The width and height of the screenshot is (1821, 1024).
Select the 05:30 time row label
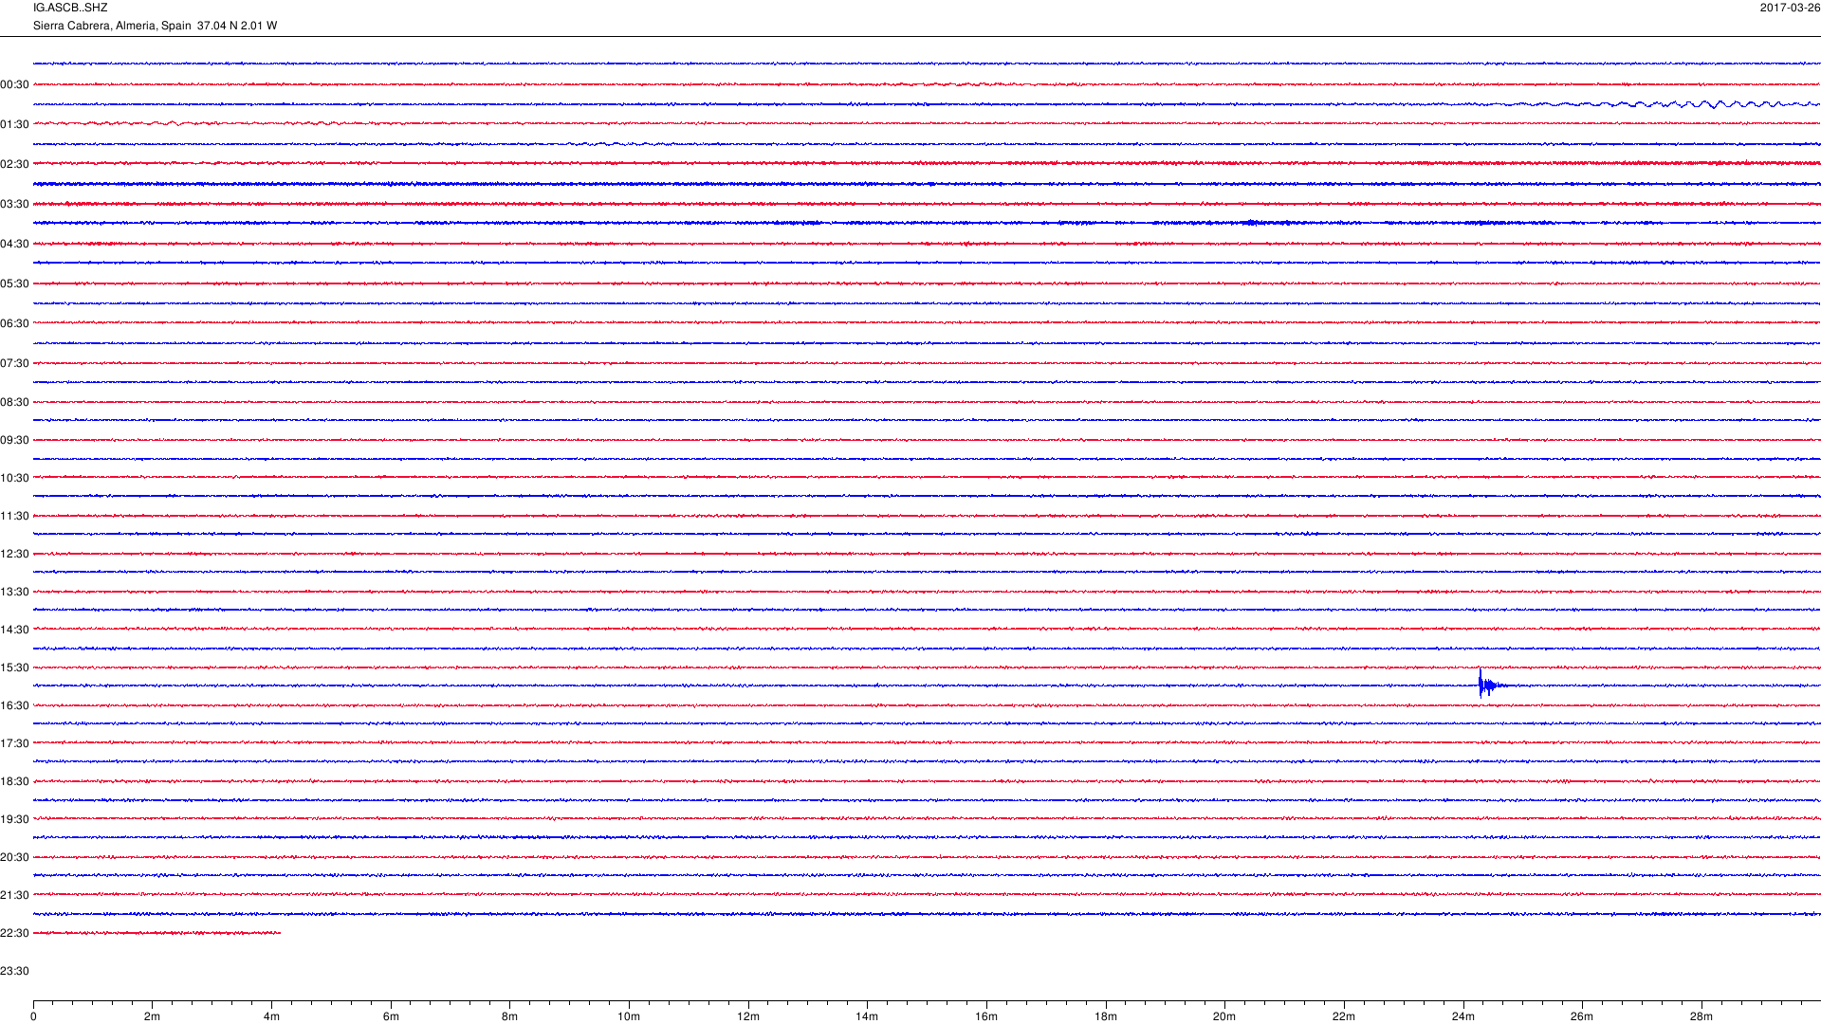point(14,284)
